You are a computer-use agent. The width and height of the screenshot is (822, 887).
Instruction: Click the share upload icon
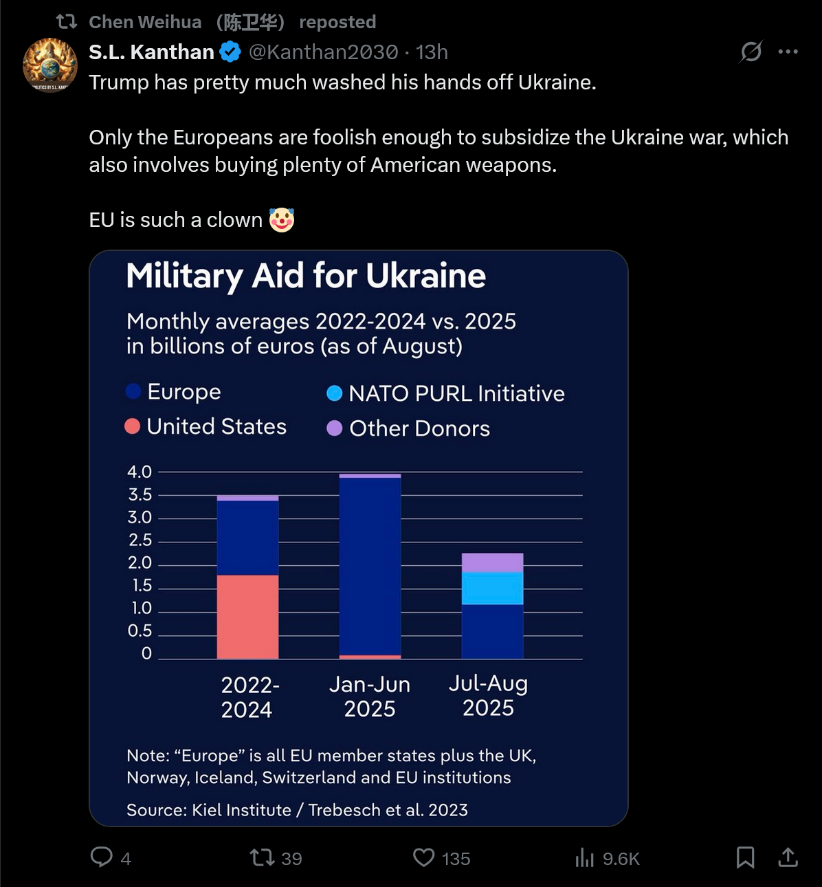click(788, 857)
